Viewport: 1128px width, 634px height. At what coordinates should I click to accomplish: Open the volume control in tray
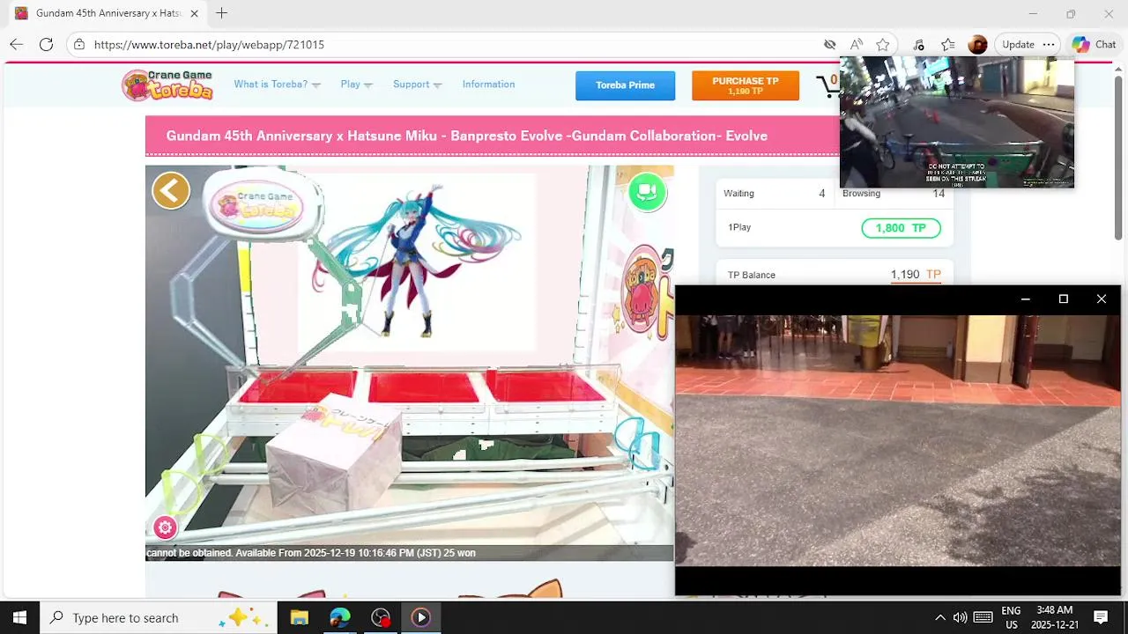(x=960, y=617)
